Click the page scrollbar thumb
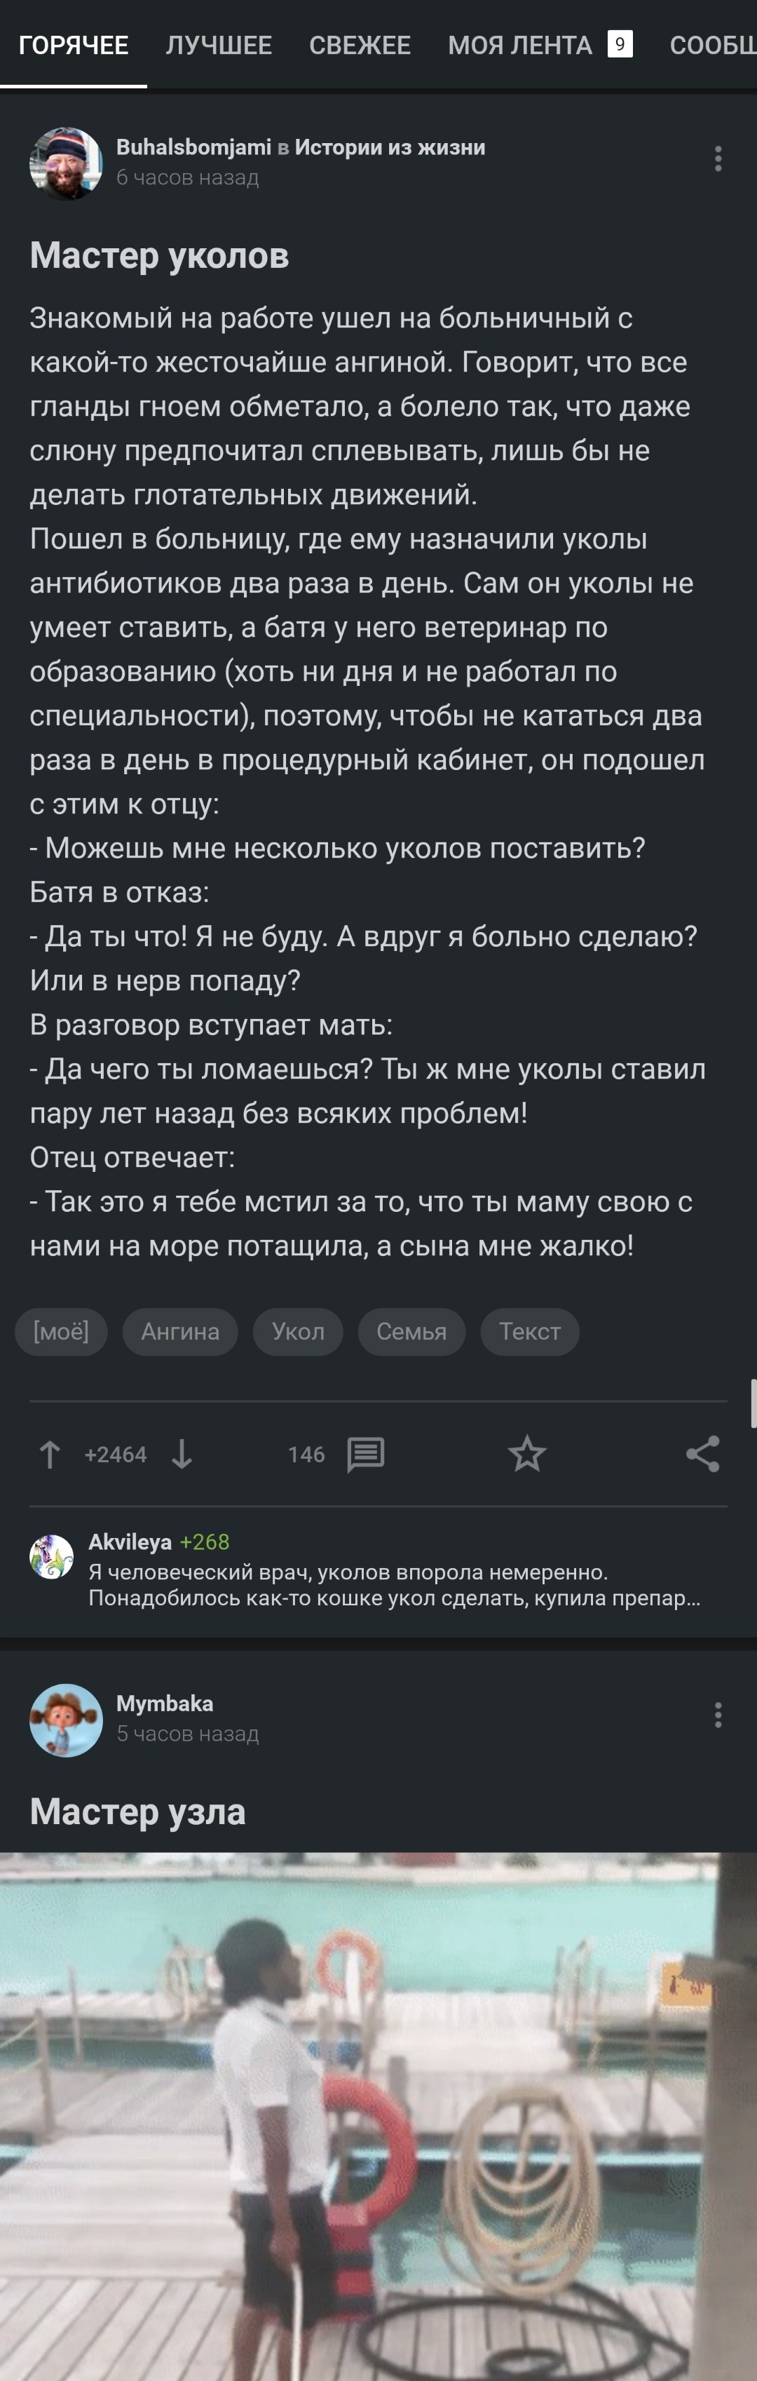 pyautogui.click(x=753, y=1403)
